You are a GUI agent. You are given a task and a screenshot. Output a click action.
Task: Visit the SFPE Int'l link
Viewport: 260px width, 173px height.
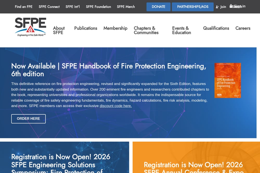73,7
